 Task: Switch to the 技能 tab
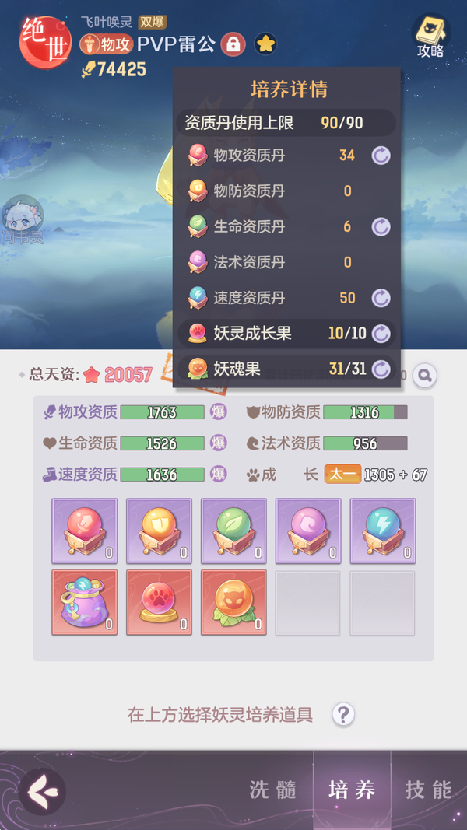tap(429, 790)
